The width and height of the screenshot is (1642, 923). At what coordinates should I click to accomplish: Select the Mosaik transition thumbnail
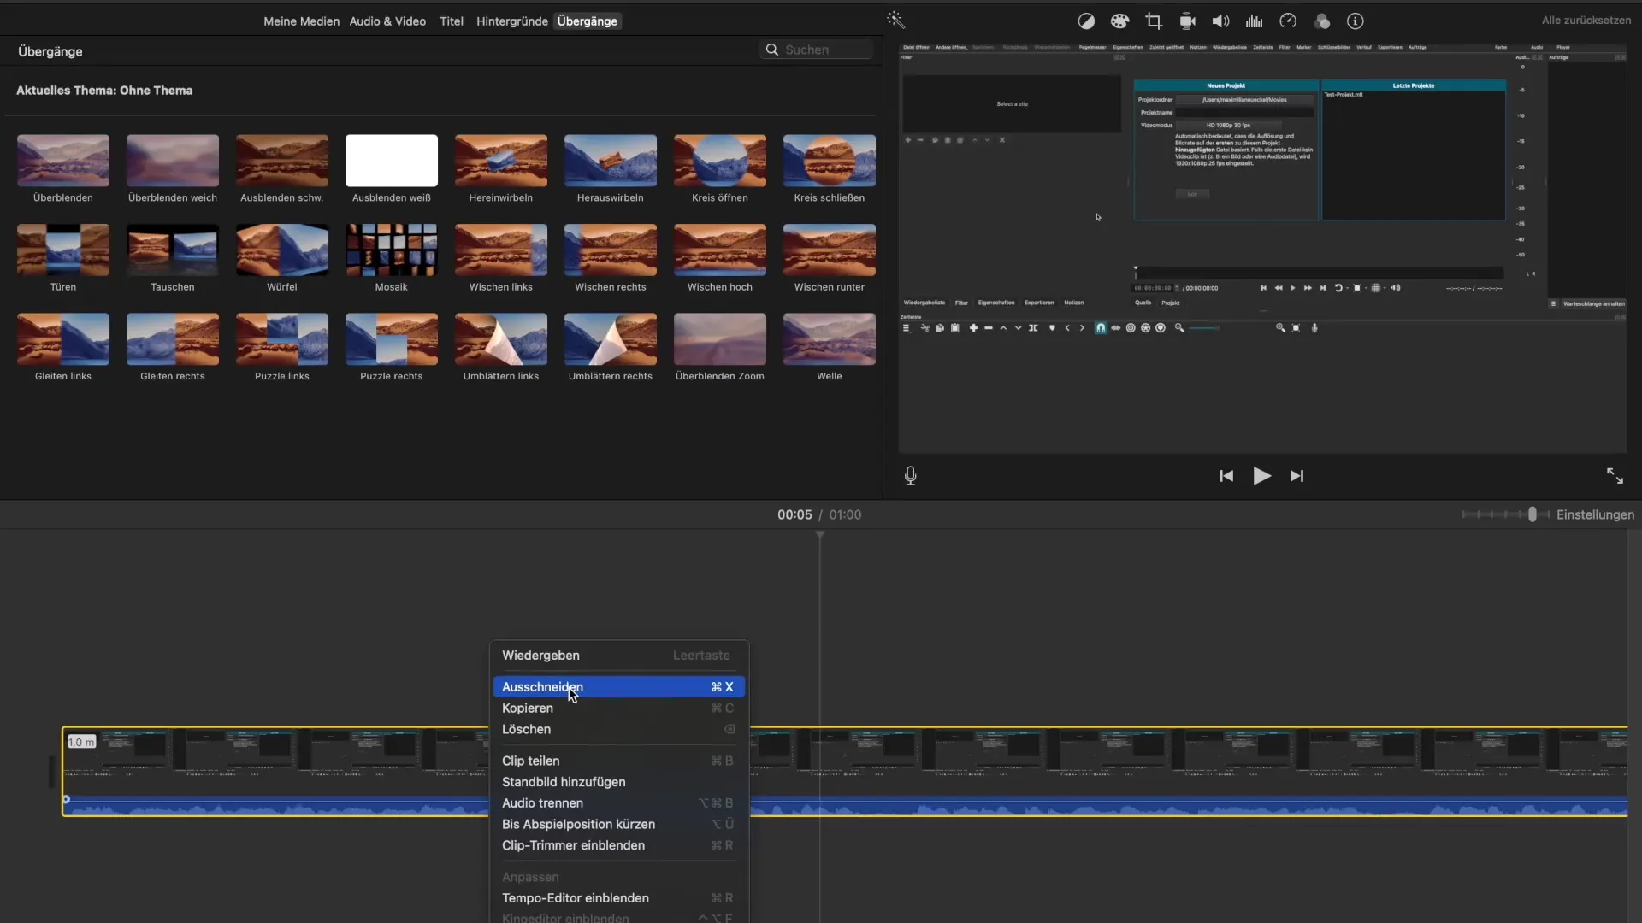pyautogui.click(x=392, y=250)
